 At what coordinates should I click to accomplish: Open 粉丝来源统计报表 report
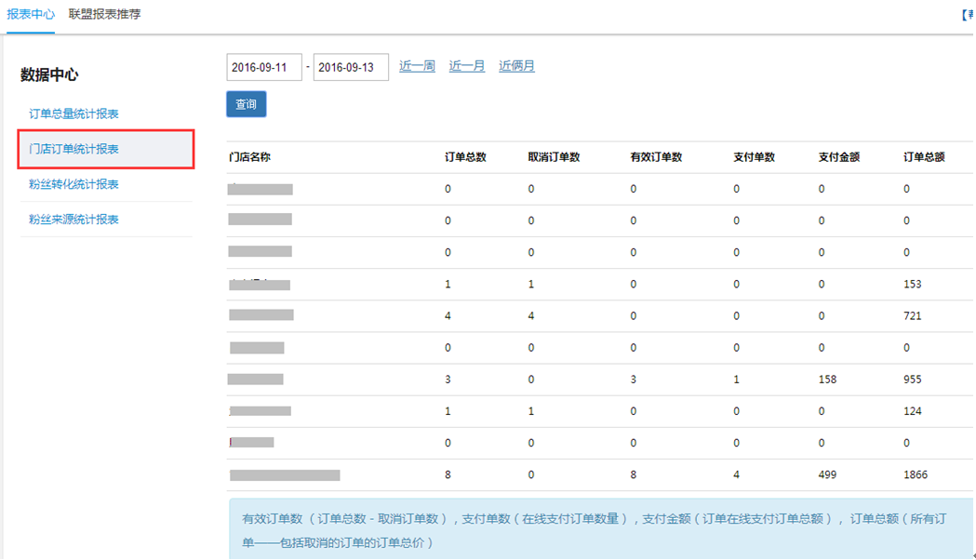click(x=74, y=220)
